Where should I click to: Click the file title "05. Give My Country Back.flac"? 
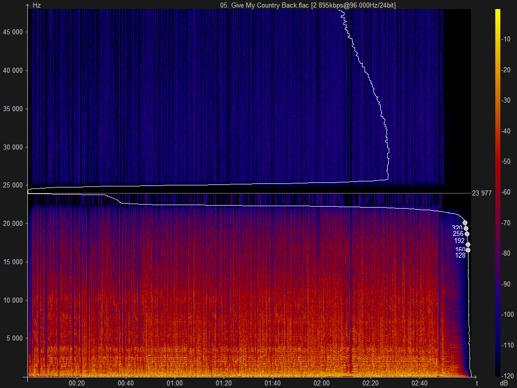(x=265, y=5)
